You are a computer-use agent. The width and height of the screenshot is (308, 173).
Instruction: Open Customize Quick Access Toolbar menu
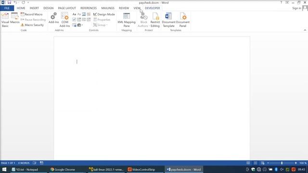click(28, 2)
